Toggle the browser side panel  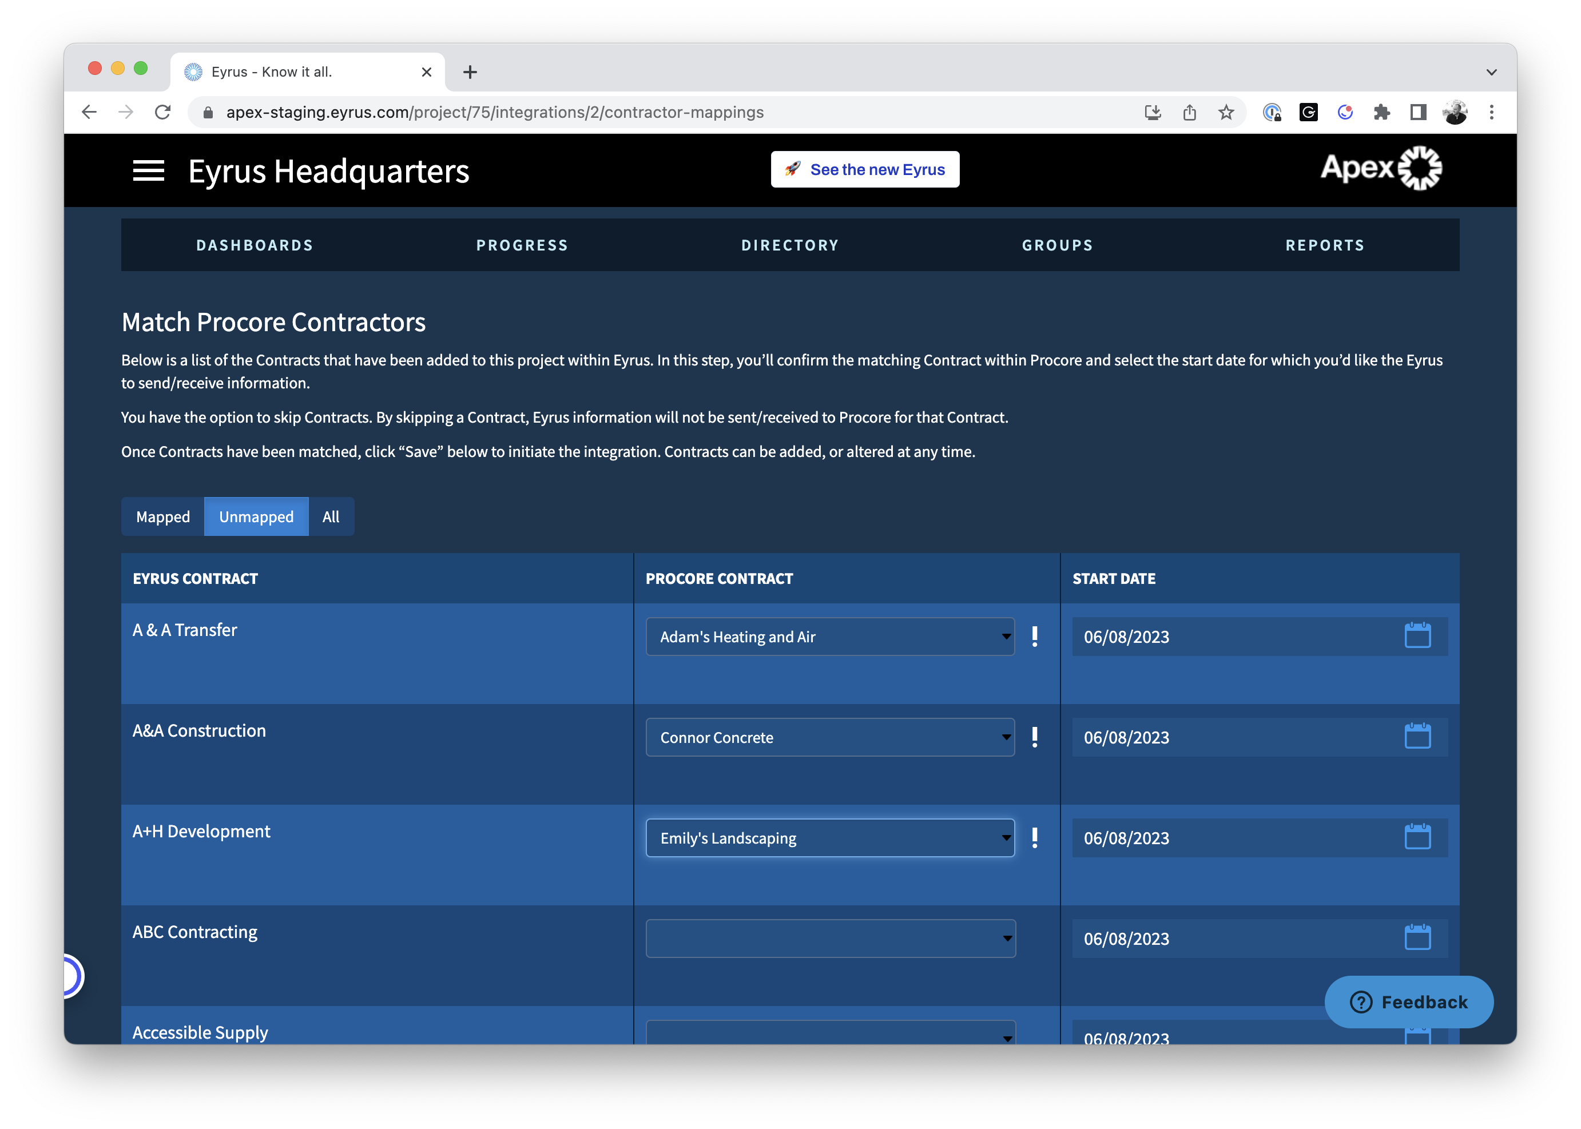click(x=1419, y=112)
